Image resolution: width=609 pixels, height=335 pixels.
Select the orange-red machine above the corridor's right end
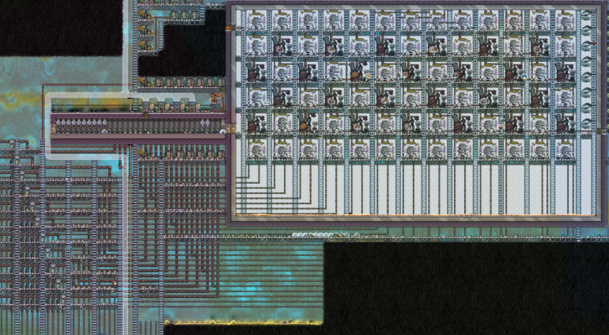(216, 99)
